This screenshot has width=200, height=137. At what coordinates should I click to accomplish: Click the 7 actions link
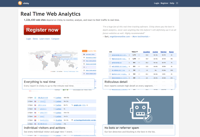[58, 105]
